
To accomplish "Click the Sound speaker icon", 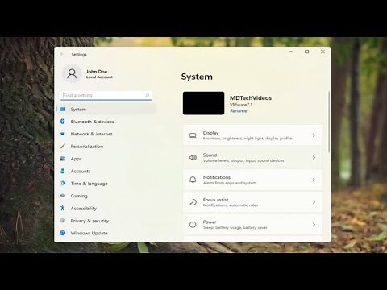I will coord(193,158).
